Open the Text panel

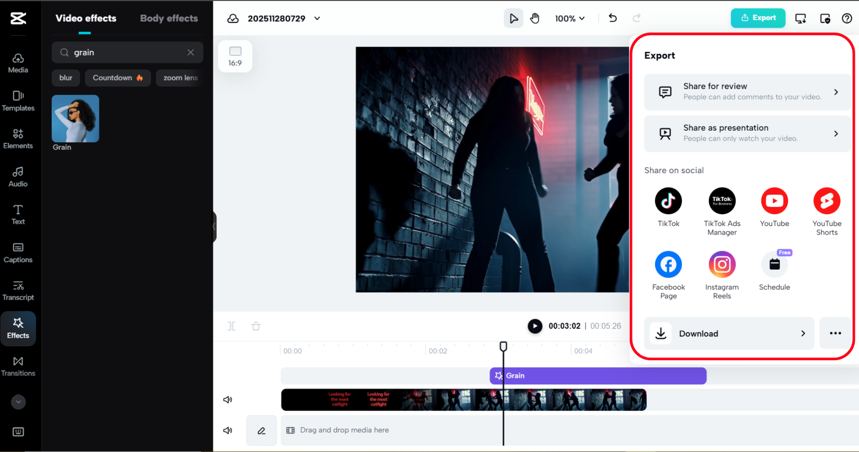click(x=18, y=214)
